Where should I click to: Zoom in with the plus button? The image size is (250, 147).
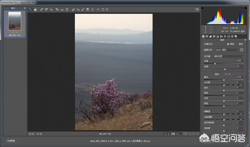(x=33, y=134)
